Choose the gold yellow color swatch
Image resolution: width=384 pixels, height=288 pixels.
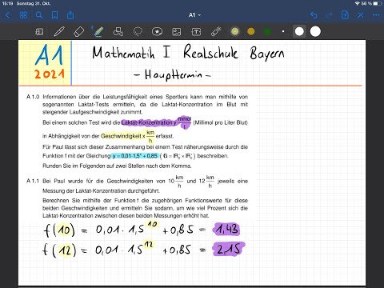click(x=251, y=32)
